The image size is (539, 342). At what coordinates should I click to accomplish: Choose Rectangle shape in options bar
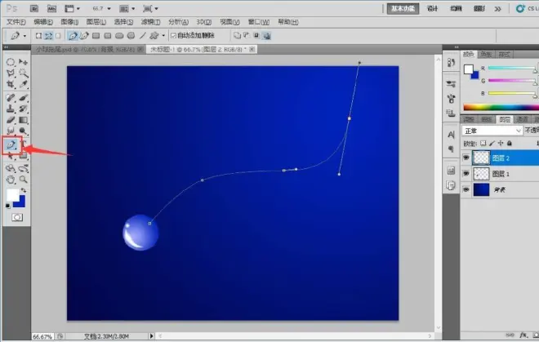(x=96, y=35)
